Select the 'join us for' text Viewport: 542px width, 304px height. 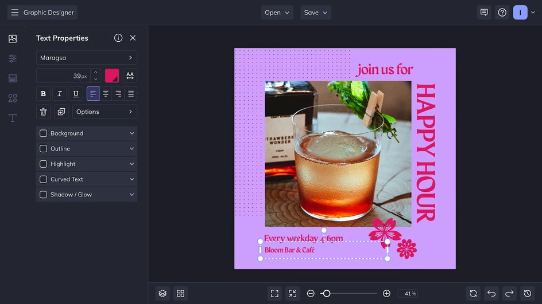(385, 70)
